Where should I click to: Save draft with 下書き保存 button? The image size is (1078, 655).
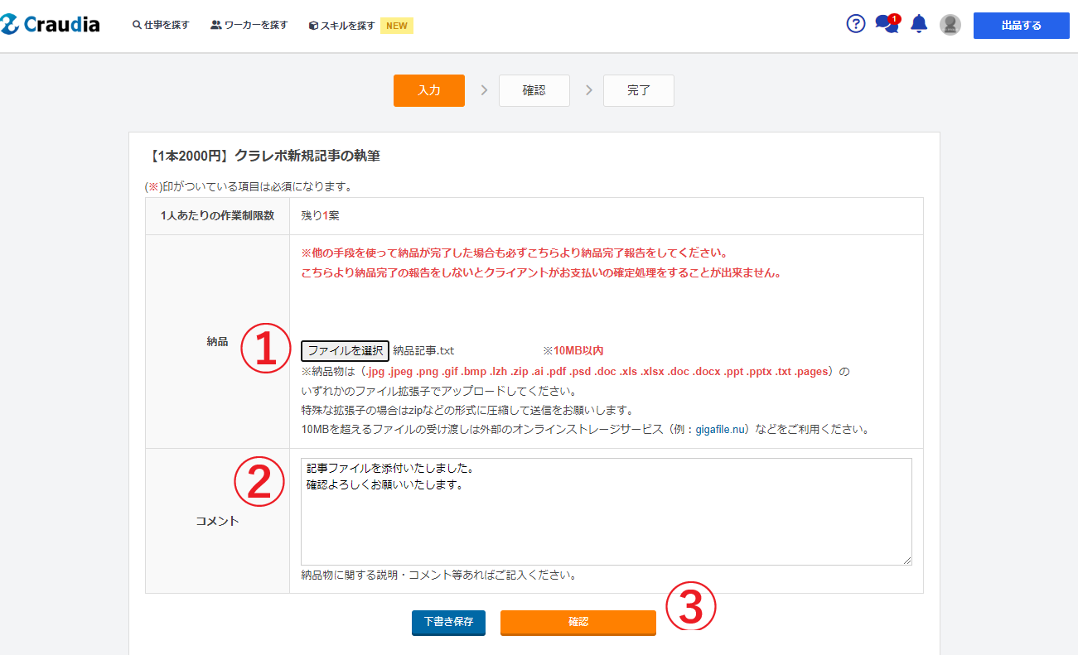click(x=448, y=622)
